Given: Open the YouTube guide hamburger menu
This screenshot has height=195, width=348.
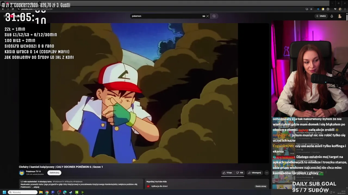Looking at the screenshot, I should pyautogui.click(x=5, y=16).
